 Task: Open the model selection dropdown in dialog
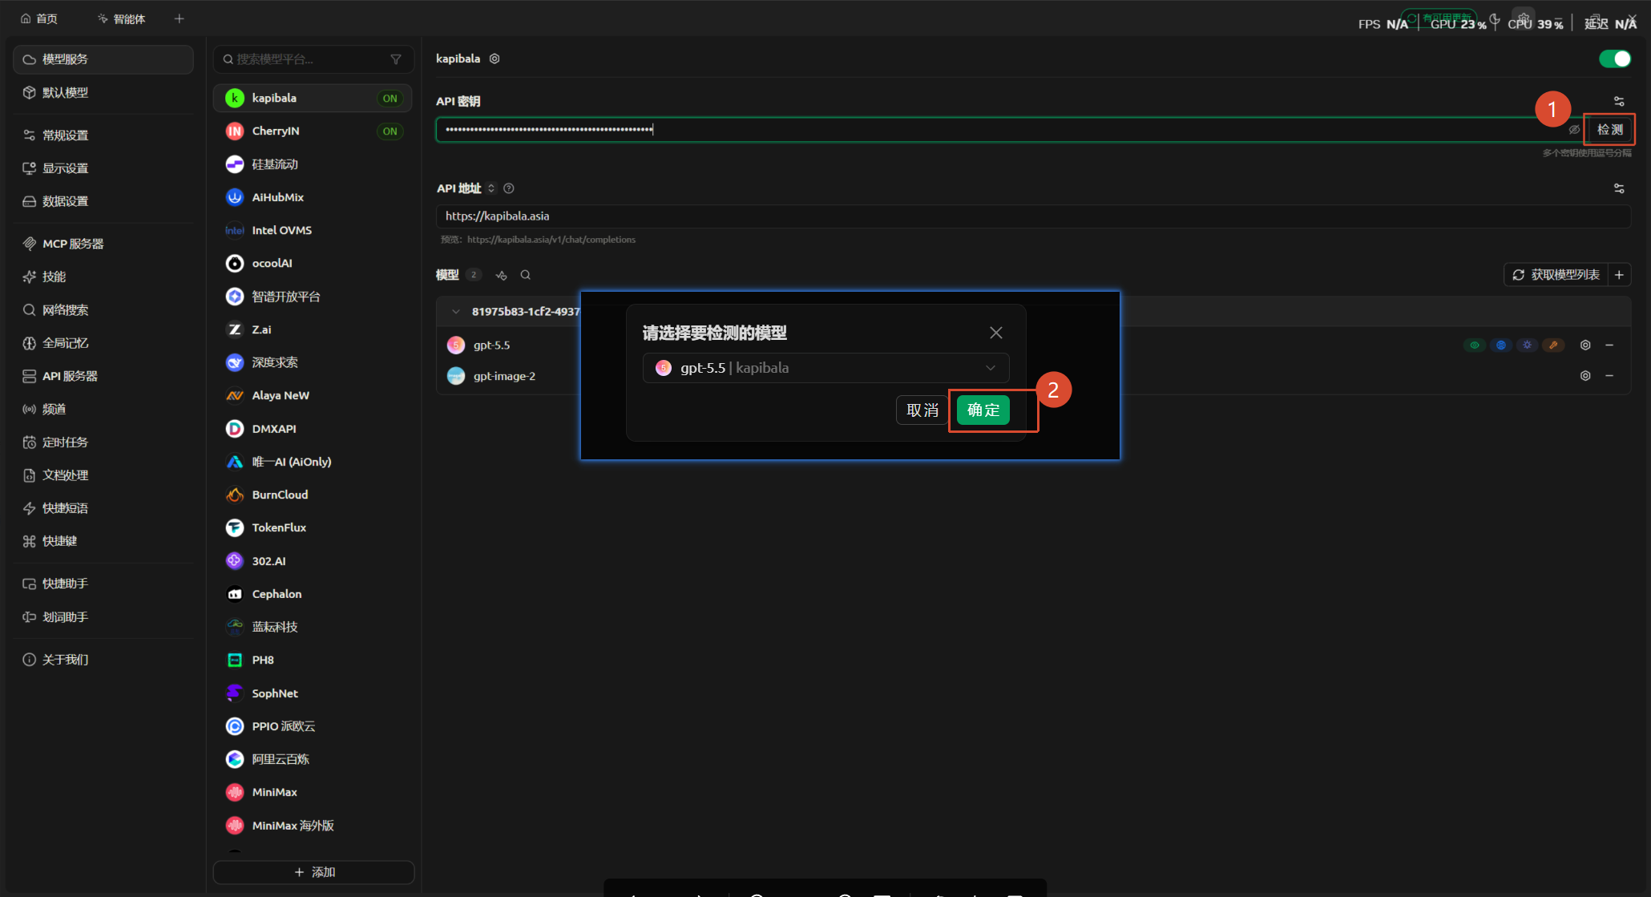[x=825, y=368]
